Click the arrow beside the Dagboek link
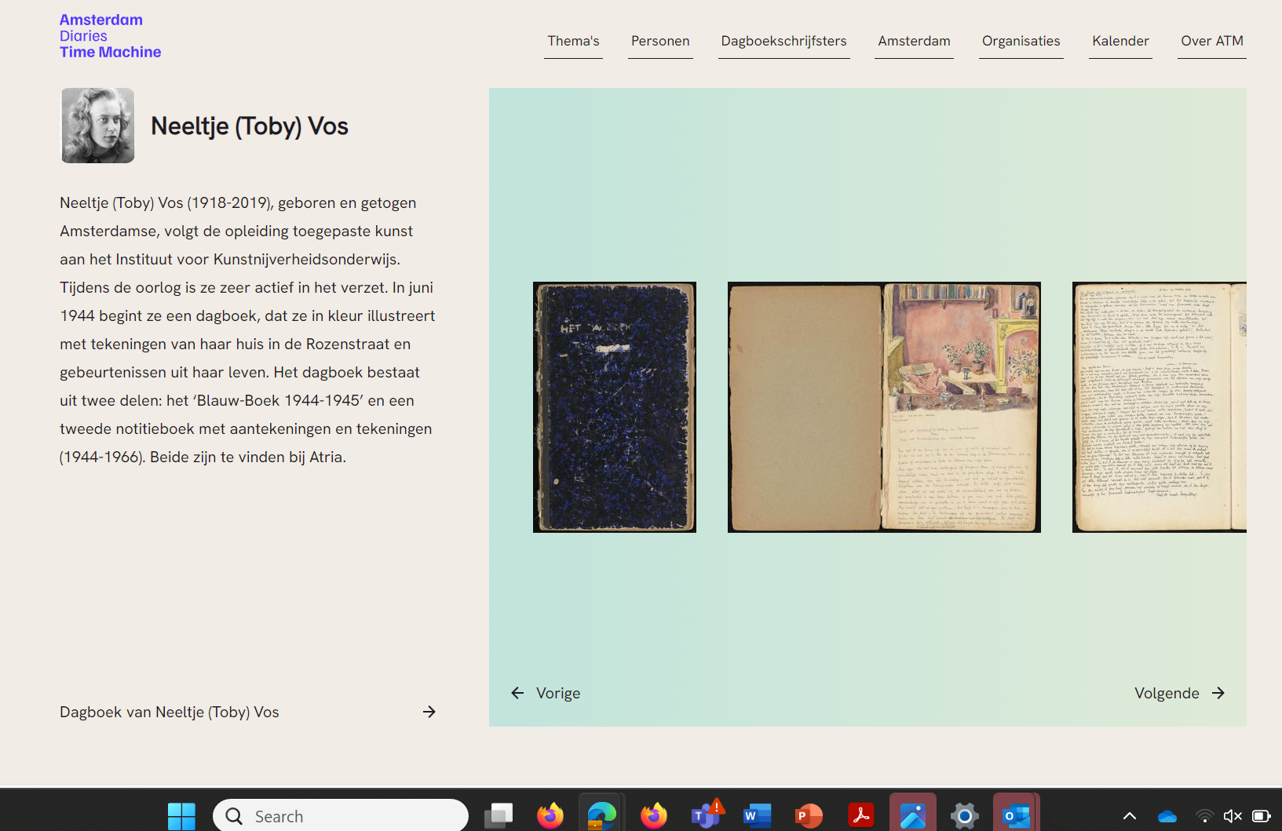Viewport: 1282px width, 831px height. pyautogui.click(x=429, y=712)
